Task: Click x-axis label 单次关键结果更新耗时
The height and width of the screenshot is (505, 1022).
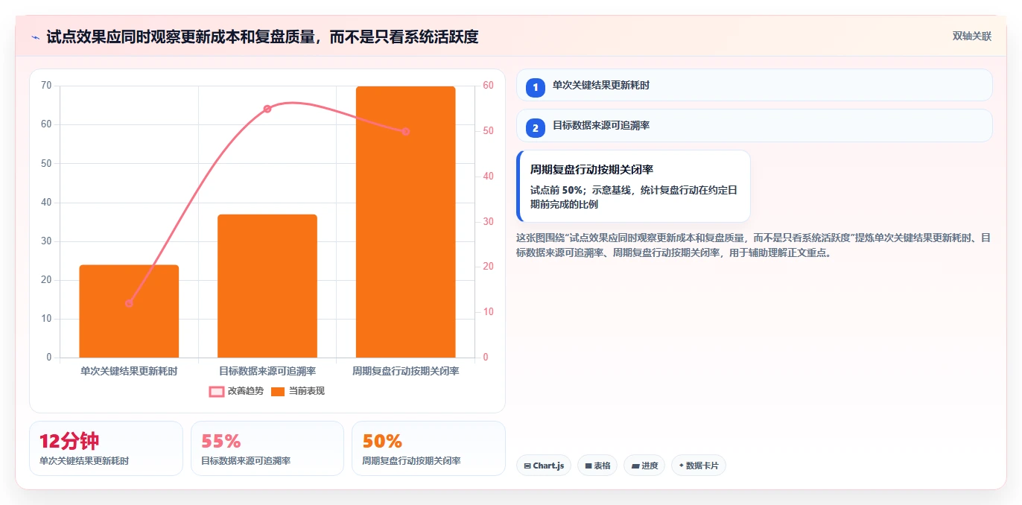Action: [x=129, y=370]
